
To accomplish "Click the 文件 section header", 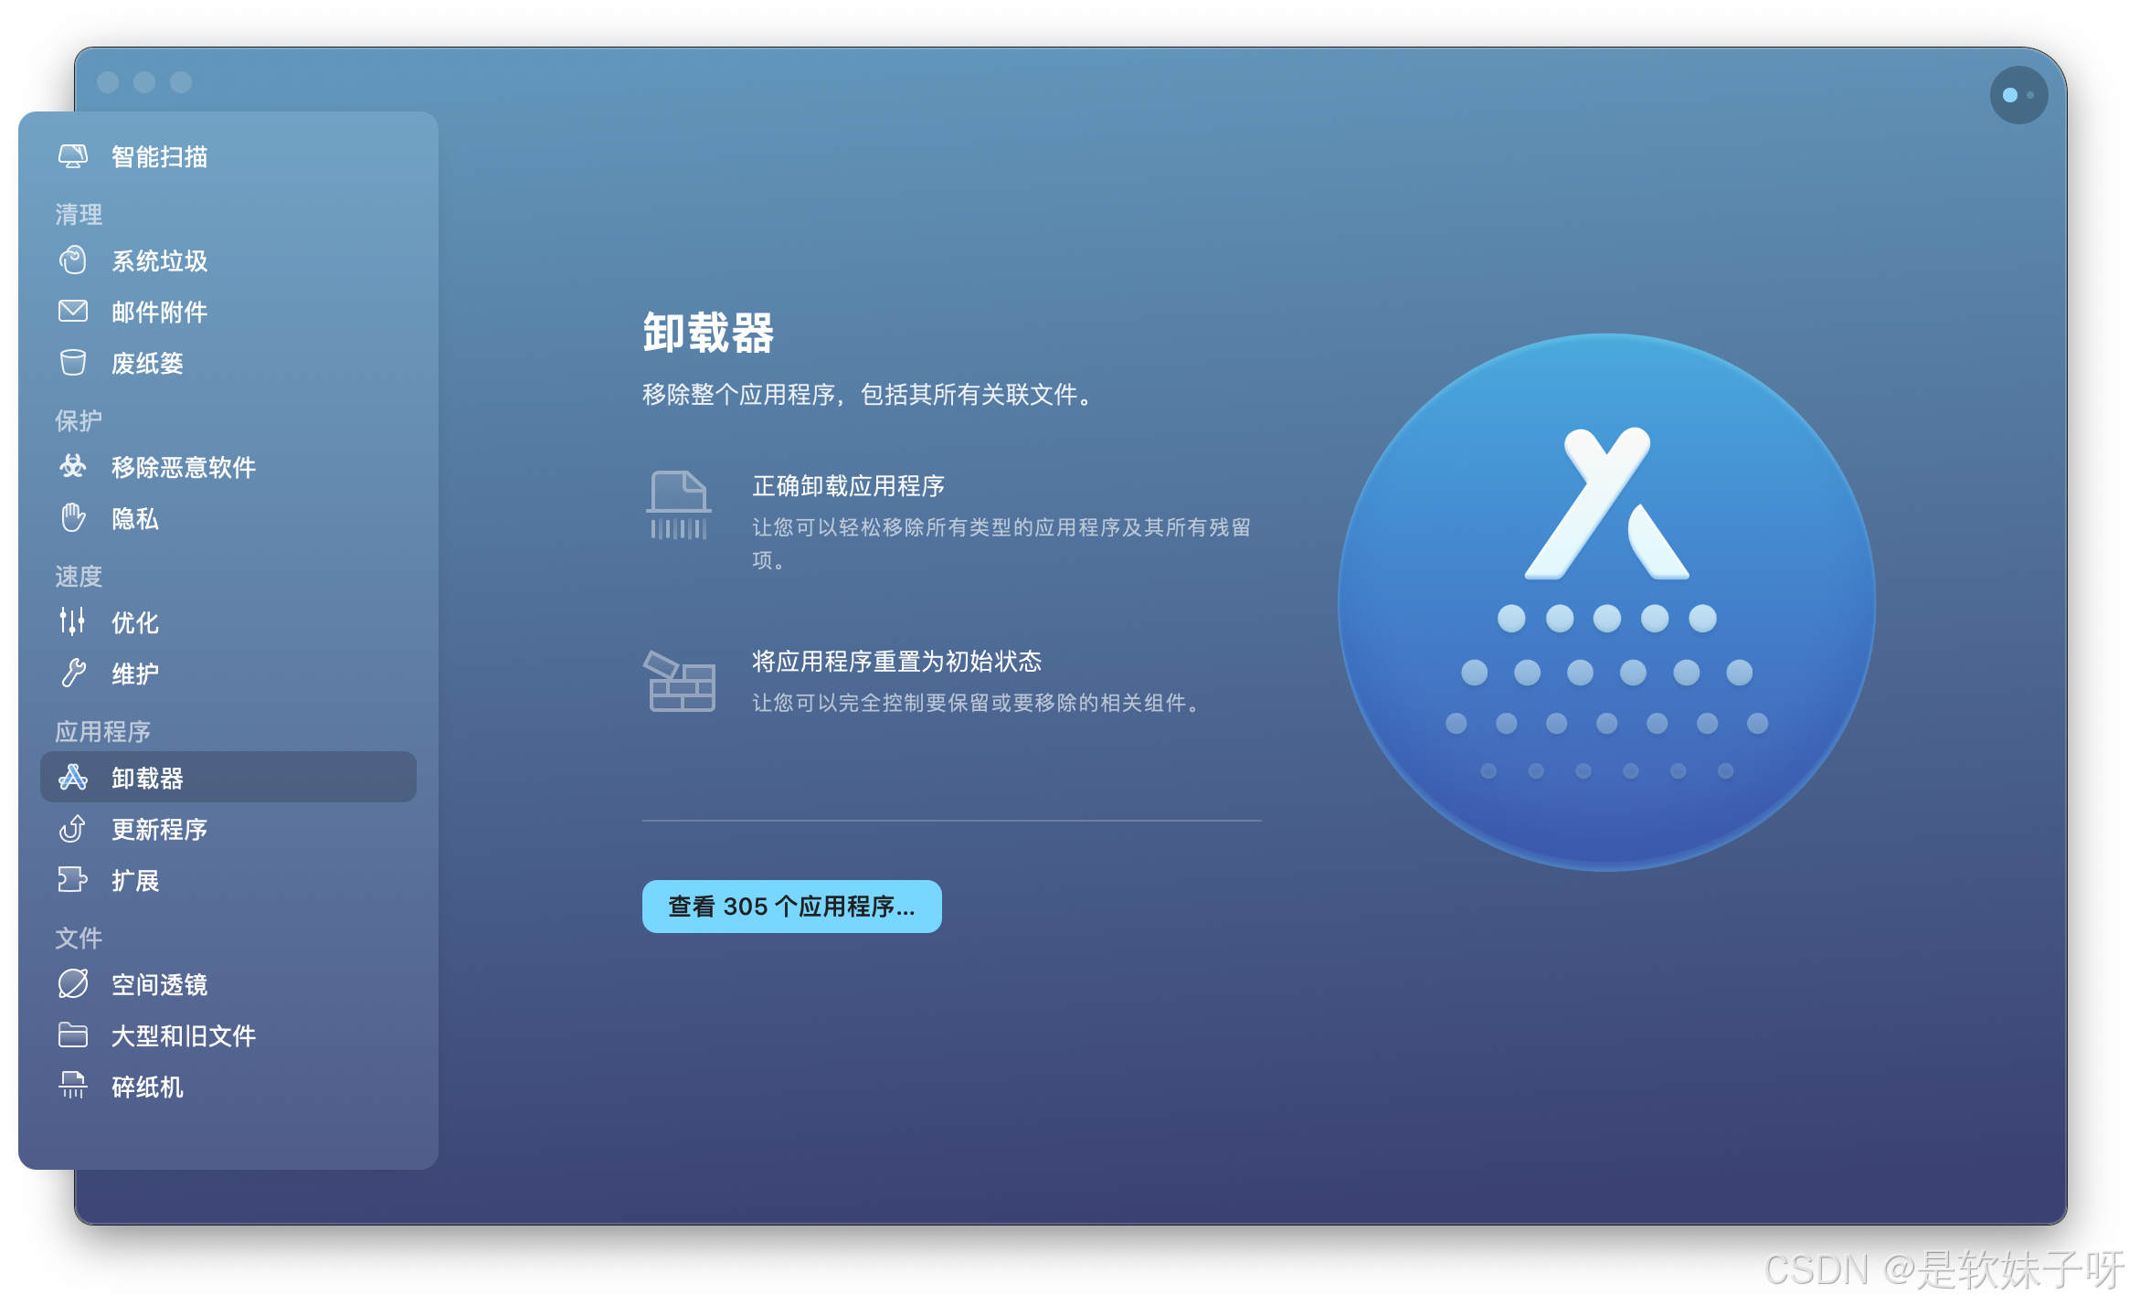I will pyautogui.click(x=79, y=938).
